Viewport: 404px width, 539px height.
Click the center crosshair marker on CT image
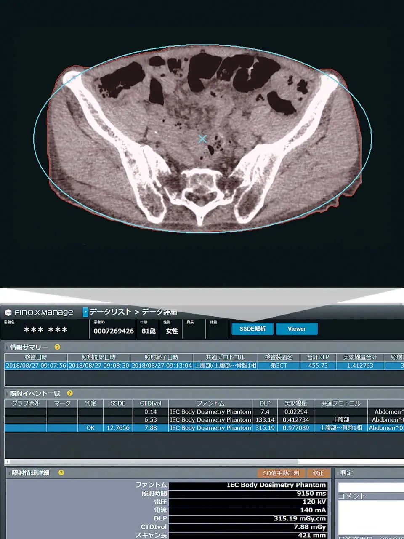[202, 139]
